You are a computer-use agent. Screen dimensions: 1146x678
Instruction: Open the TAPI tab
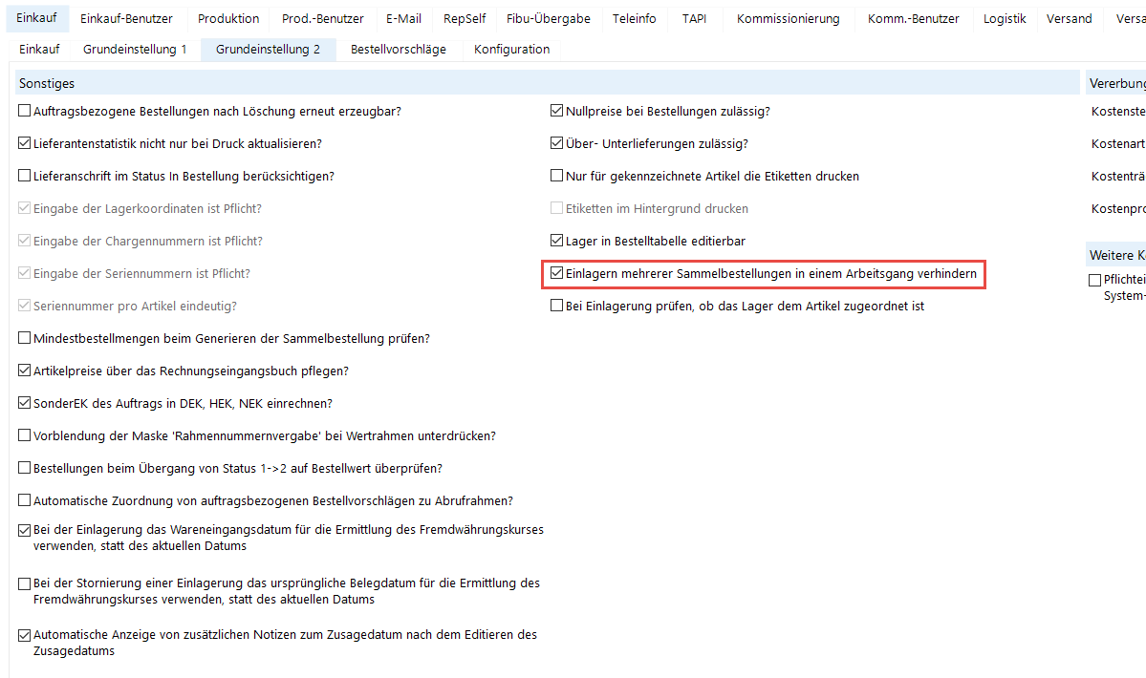coord(694,18)
